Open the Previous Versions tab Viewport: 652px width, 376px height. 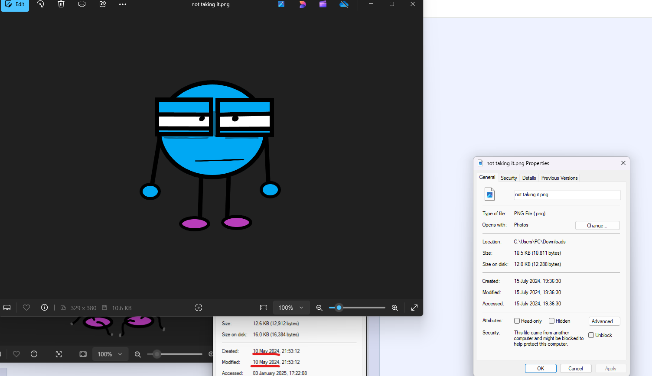(559, 178)
